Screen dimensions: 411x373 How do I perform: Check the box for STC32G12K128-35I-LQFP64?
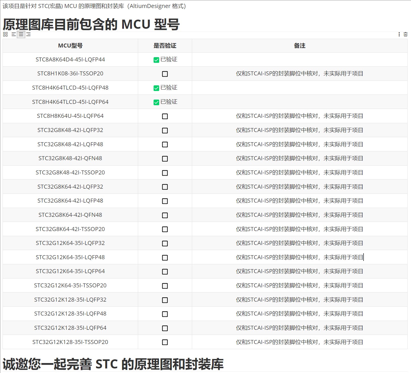[x=165, y=328]
